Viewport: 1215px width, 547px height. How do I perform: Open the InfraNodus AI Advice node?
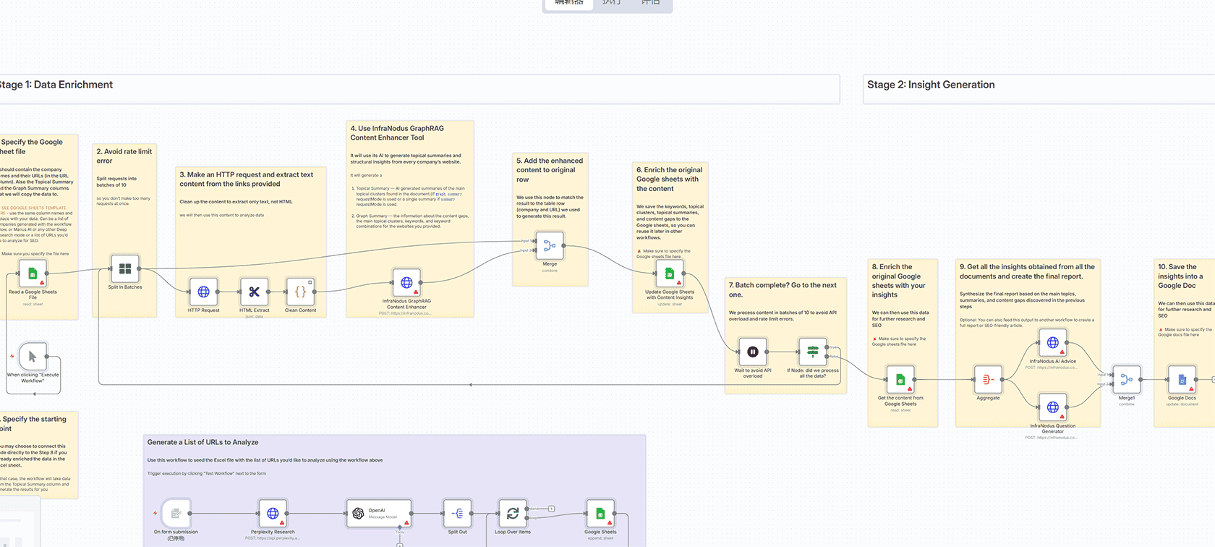tap(1052, 343)
